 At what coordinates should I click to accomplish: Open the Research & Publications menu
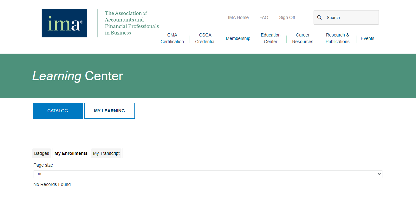(337, 38)
